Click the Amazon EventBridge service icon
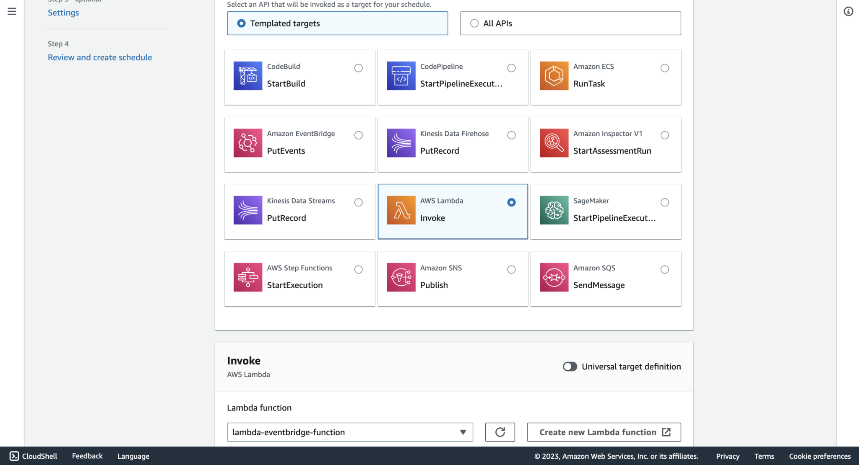Image resolution: width=859 pixels, height=465 pixels. 247,143
